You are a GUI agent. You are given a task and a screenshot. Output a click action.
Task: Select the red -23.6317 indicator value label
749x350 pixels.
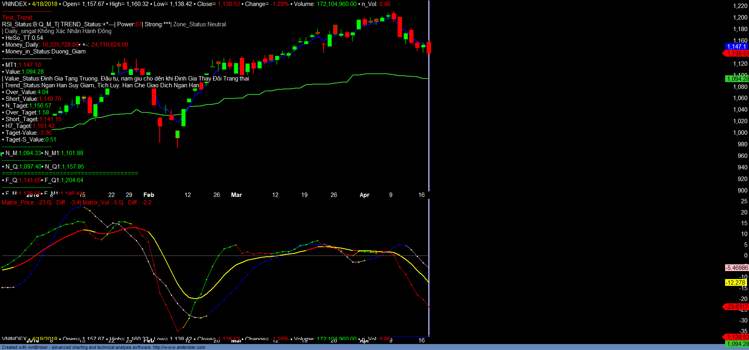[x=736, y=307]
